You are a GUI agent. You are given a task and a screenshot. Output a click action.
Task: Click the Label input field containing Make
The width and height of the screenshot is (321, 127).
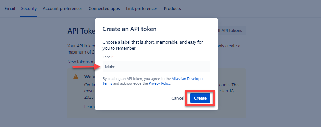[x=156, y=67]
